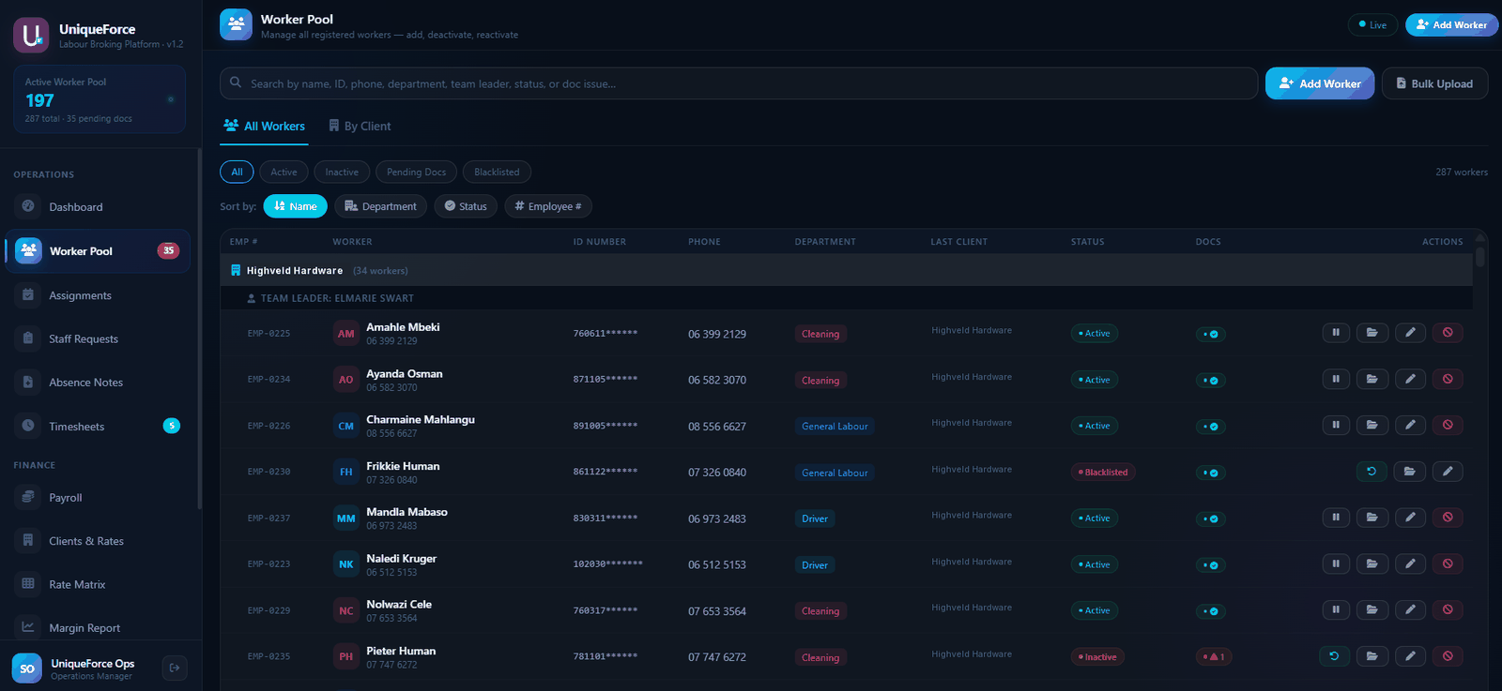Screen dimensions: 1502x691
Task: Open Rate Matrix in sidebar
Action: click(98, 584)
